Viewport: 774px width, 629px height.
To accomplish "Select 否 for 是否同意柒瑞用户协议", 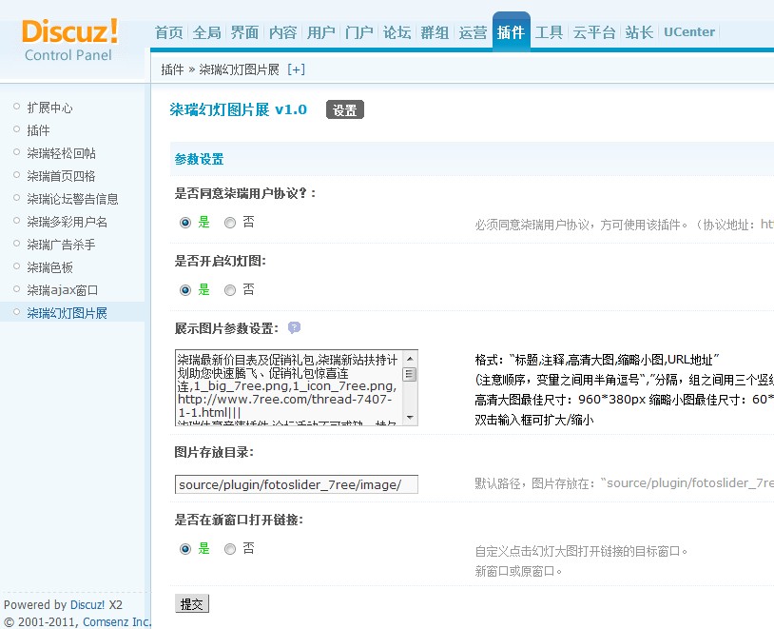I will (230, 223).
